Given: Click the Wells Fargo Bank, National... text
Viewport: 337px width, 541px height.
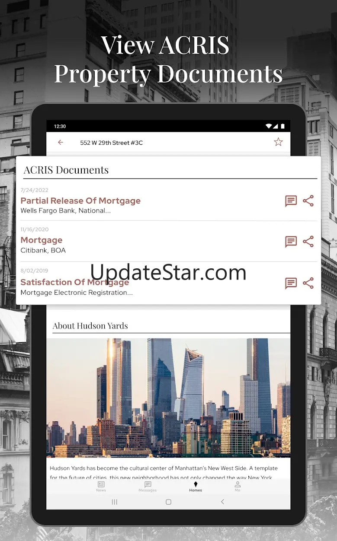Looking at the screenshot, I should [65, 210].
